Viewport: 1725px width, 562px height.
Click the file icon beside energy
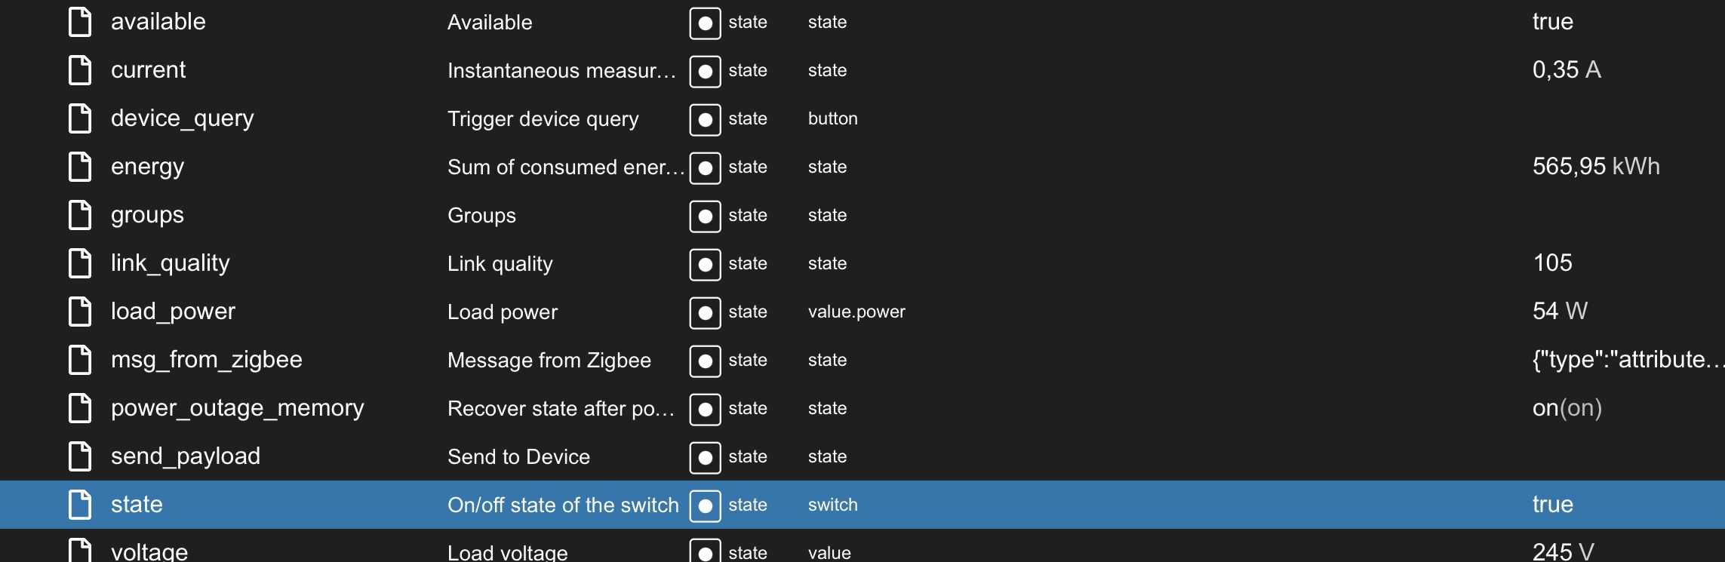(80, 167)
